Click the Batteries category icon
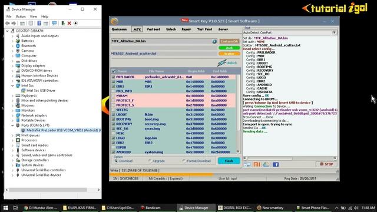The width and height of the screenshot is (377, 212). [18, 41]
